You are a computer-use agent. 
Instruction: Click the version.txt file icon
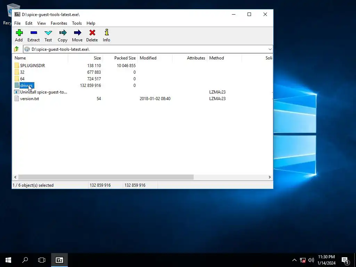[17, 98]
